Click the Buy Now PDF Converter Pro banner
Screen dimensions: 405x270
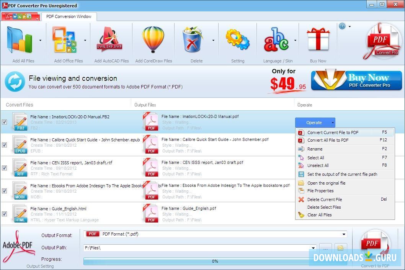(x=356, y=80)
